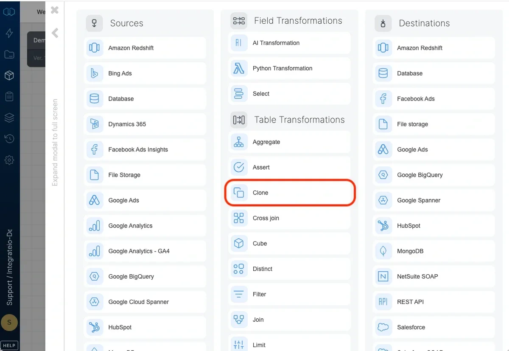509x351 pixels.
Task: Add AI Transformation component
Action: tap(290, 43)
